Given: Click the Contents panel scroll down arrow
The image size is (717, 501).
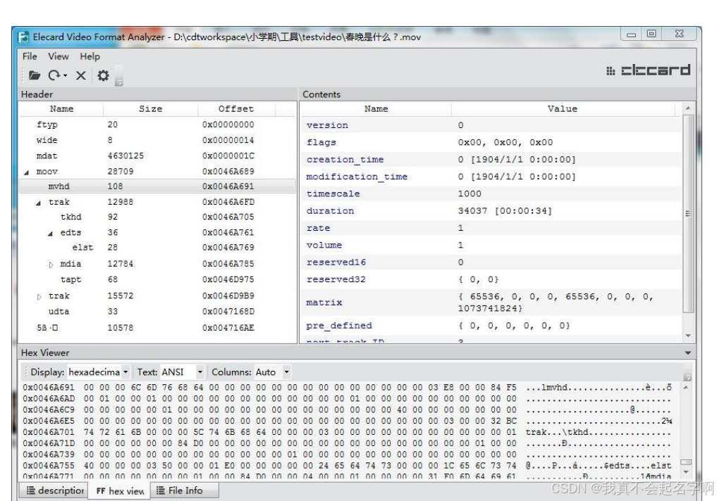Looking at the screenshot, I should 687,336.
